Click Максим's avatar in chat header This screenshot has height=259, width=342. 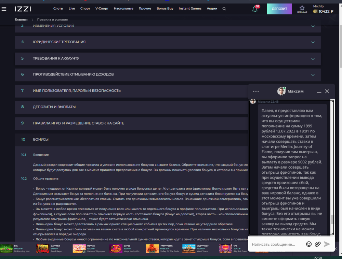(281, 91)
